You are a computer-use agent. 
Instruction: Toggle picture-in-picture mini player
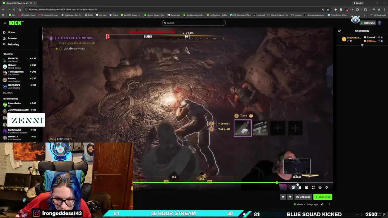click(x=293, y=188)
